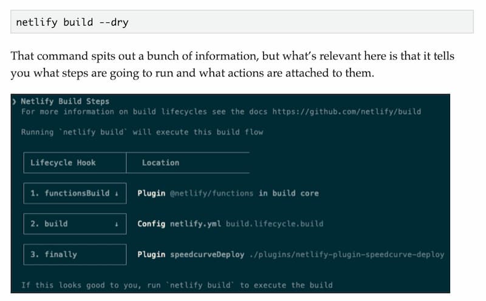Click the '2. build' step label
This screenshot has width=486, height=301.
49,224
